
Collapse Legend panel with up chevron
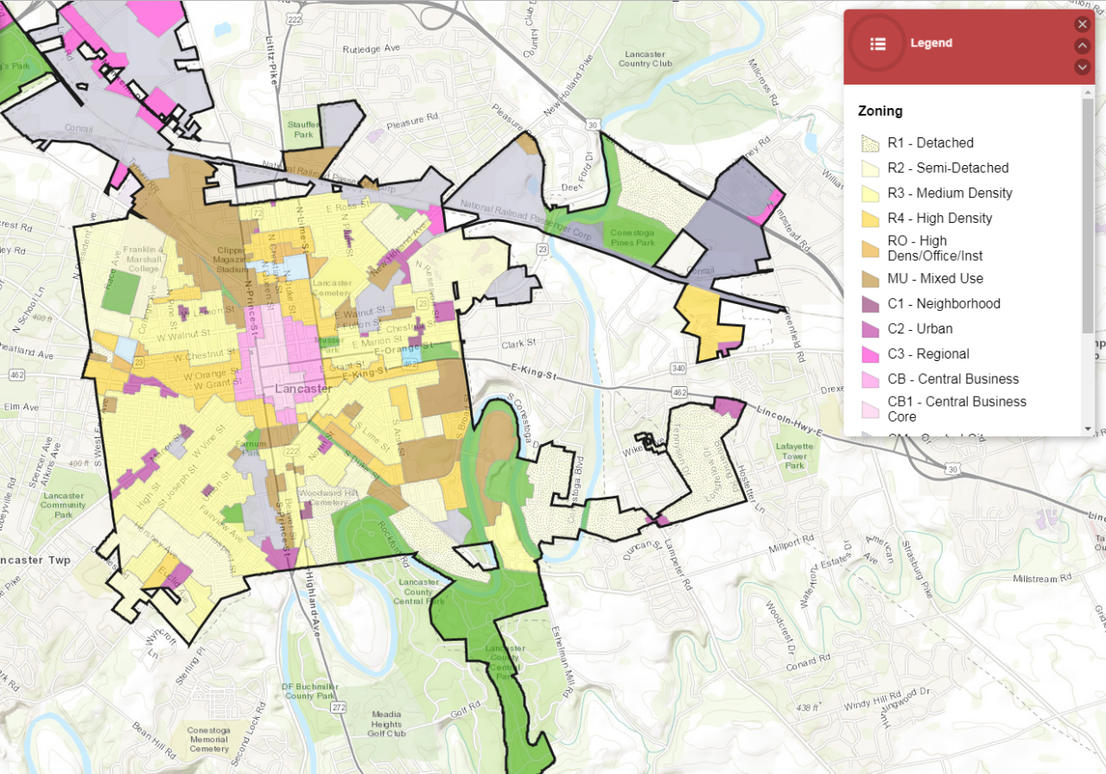tap(1083, 46)
